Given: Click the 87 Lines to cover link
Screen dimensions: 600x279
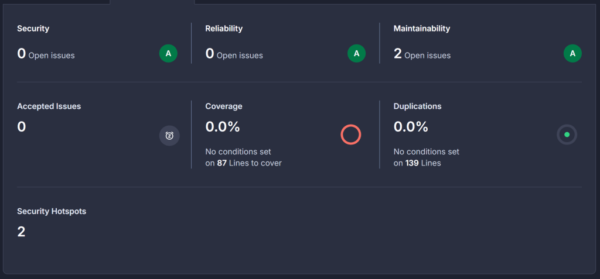Looking at the screenshot, I should coord(222,163).
